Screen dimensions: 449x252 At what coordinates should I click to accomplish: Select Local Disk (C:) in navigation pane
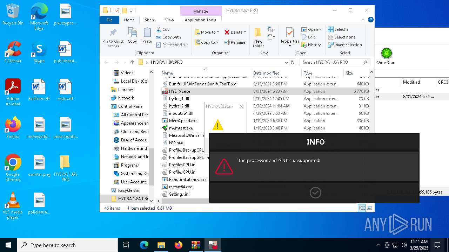click(x=130, y=81)
